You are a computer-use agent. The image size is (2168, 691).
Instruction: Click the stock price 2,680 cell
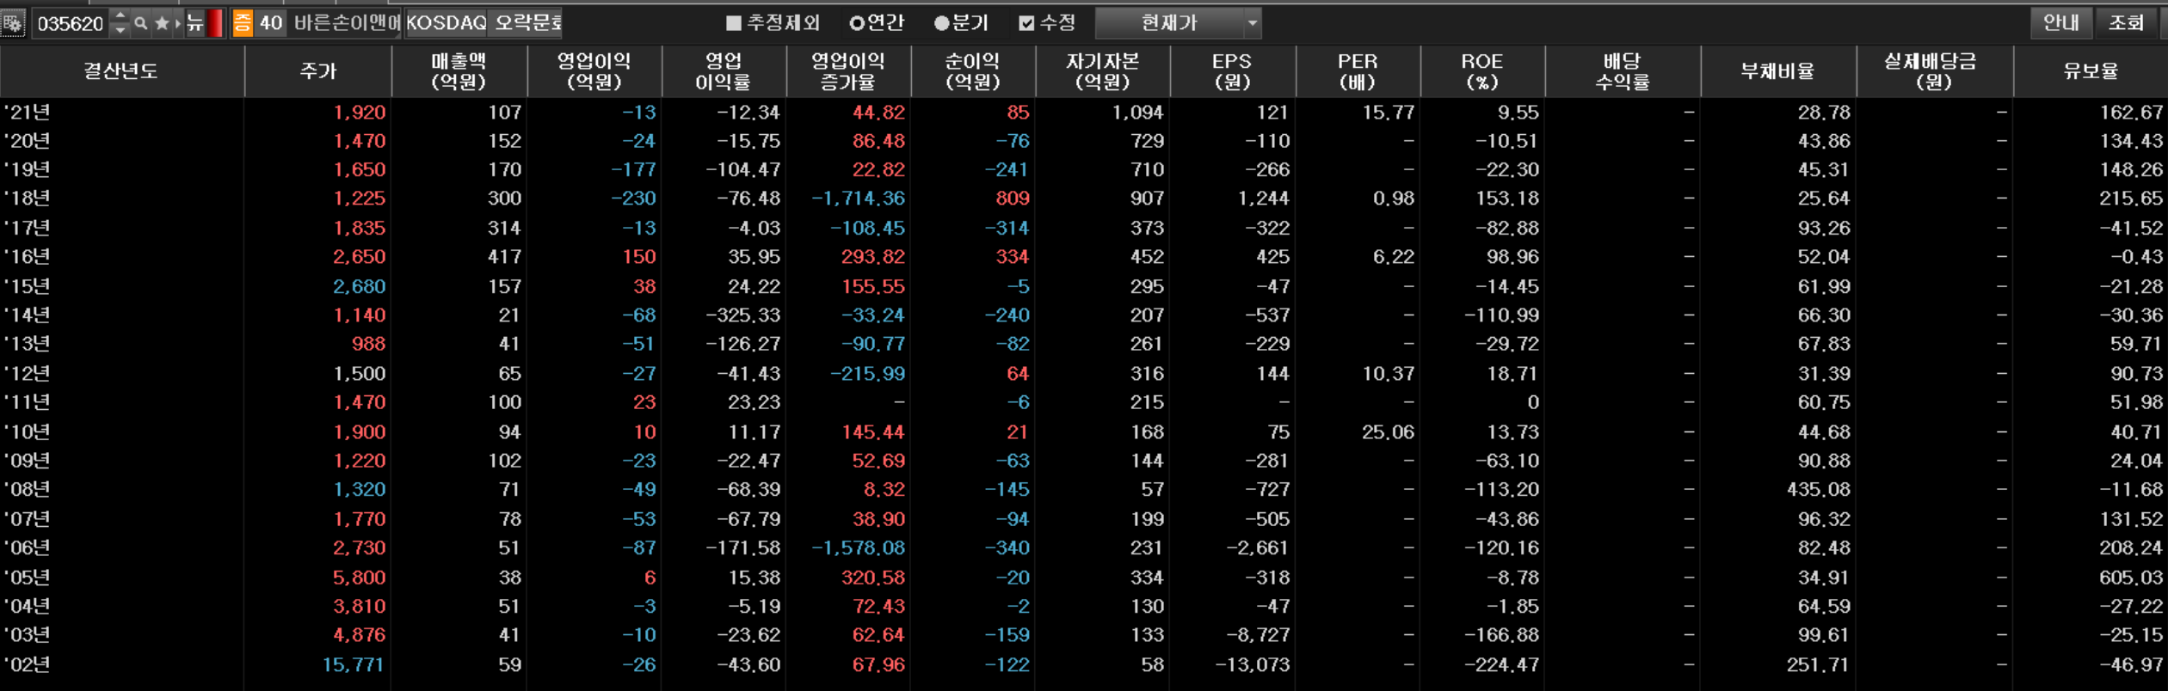click(x=360, y=286)
